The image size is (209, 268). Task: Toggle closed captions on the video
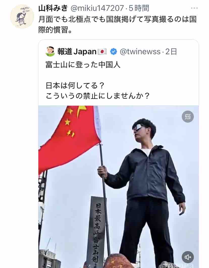[188, 117]
